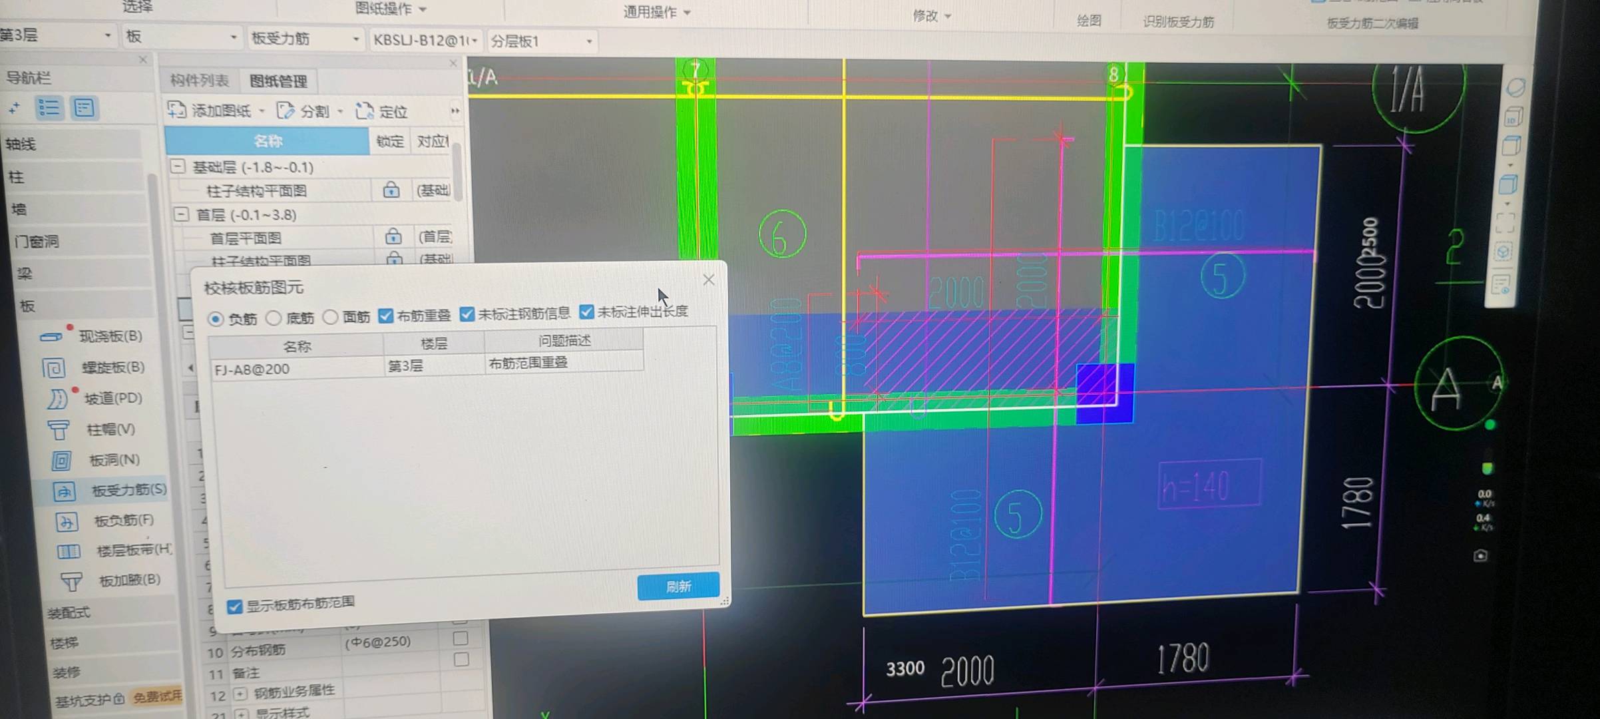Screen dimensions: 1600x719
Task: Select the 底筋 radio option
Action: point(274,318)
